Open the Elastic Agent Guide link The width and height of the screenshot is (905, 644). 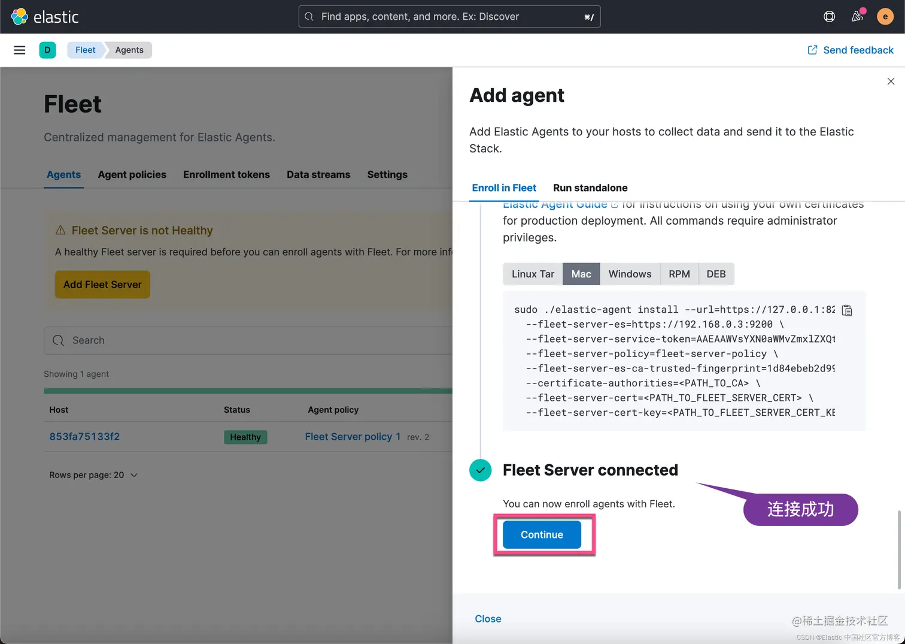click(x=560, y=204)
